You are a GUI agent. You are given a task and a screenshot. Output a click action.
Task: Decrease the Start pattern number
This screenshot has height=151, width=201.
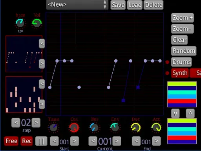pos(54,141)
